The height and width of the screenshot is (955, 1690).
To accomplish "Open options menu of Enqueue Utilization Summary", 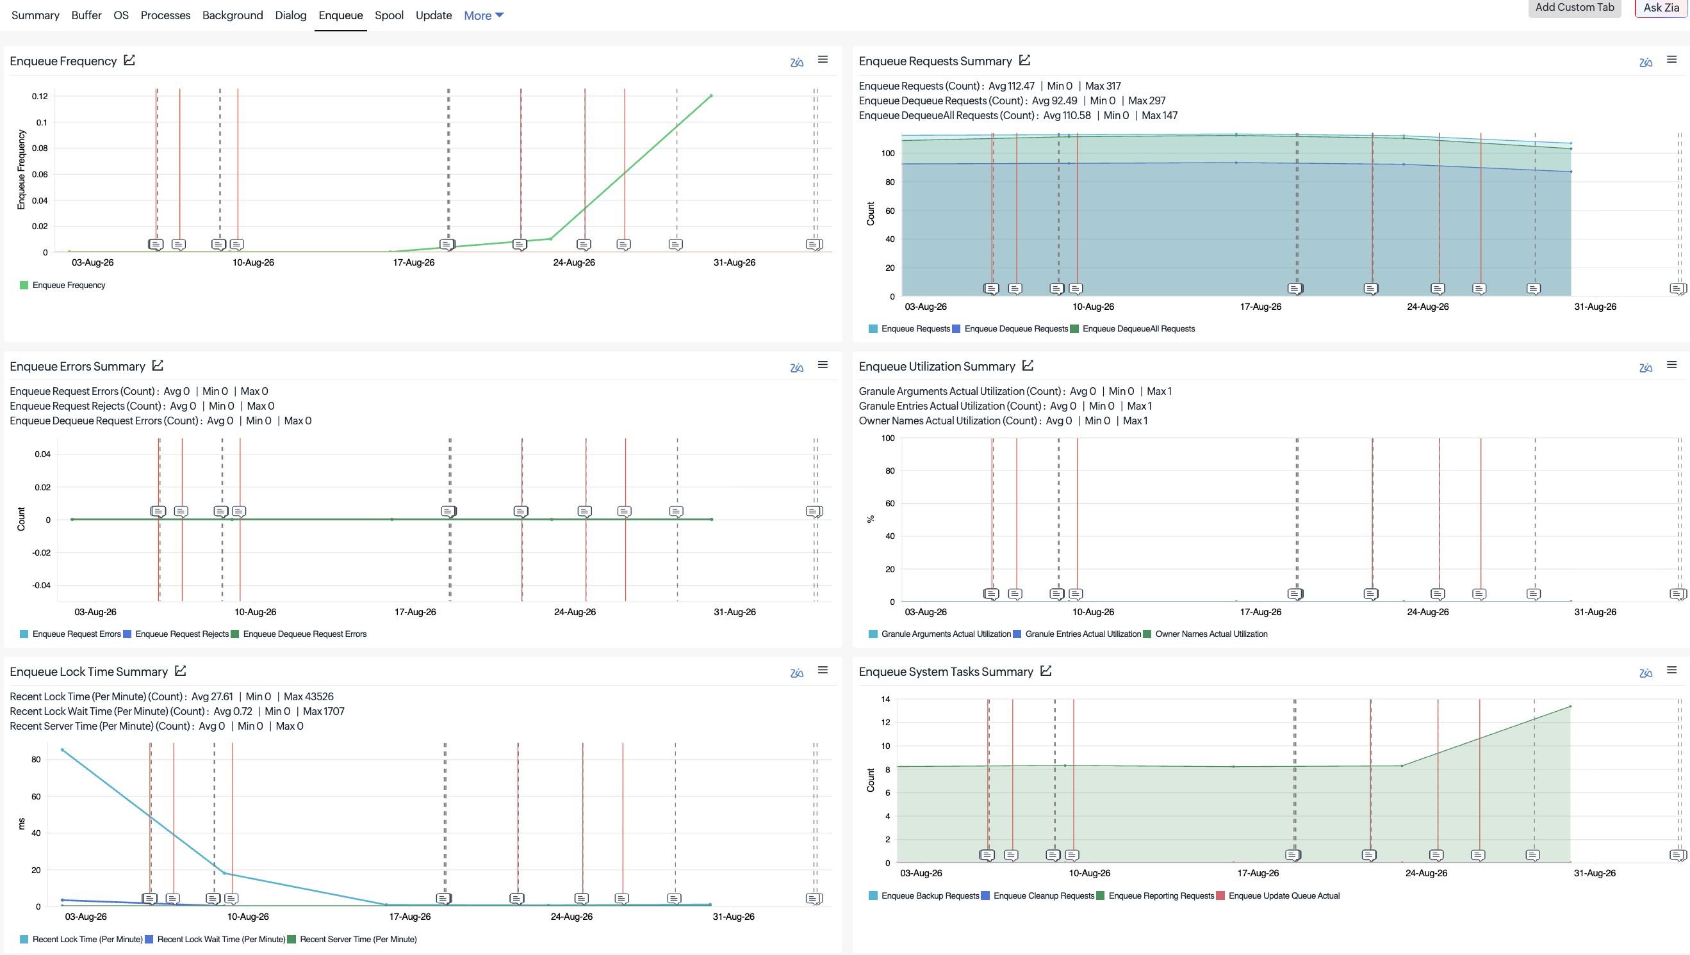I will point(1671,365).
